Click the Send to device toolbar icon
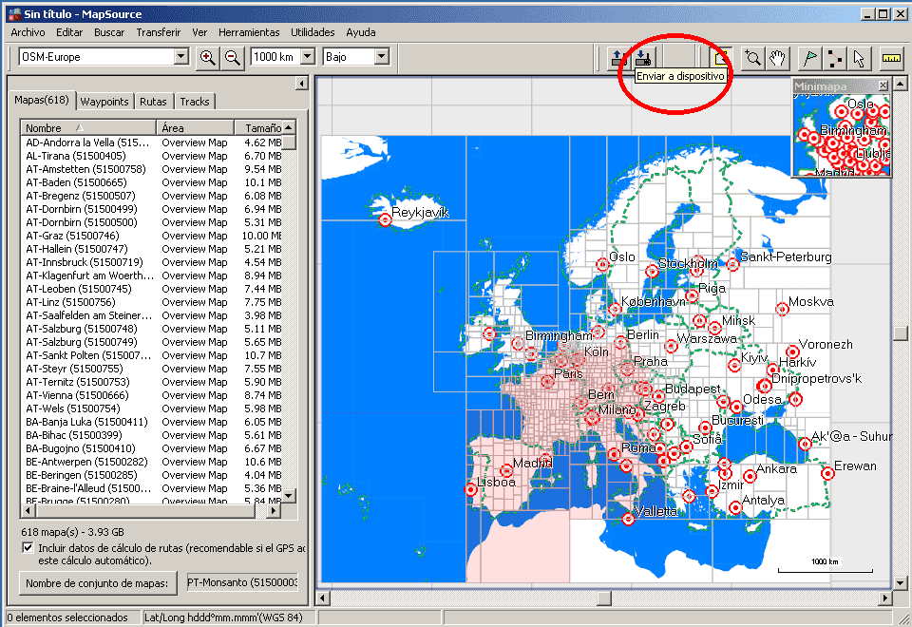 click(643, 58)
